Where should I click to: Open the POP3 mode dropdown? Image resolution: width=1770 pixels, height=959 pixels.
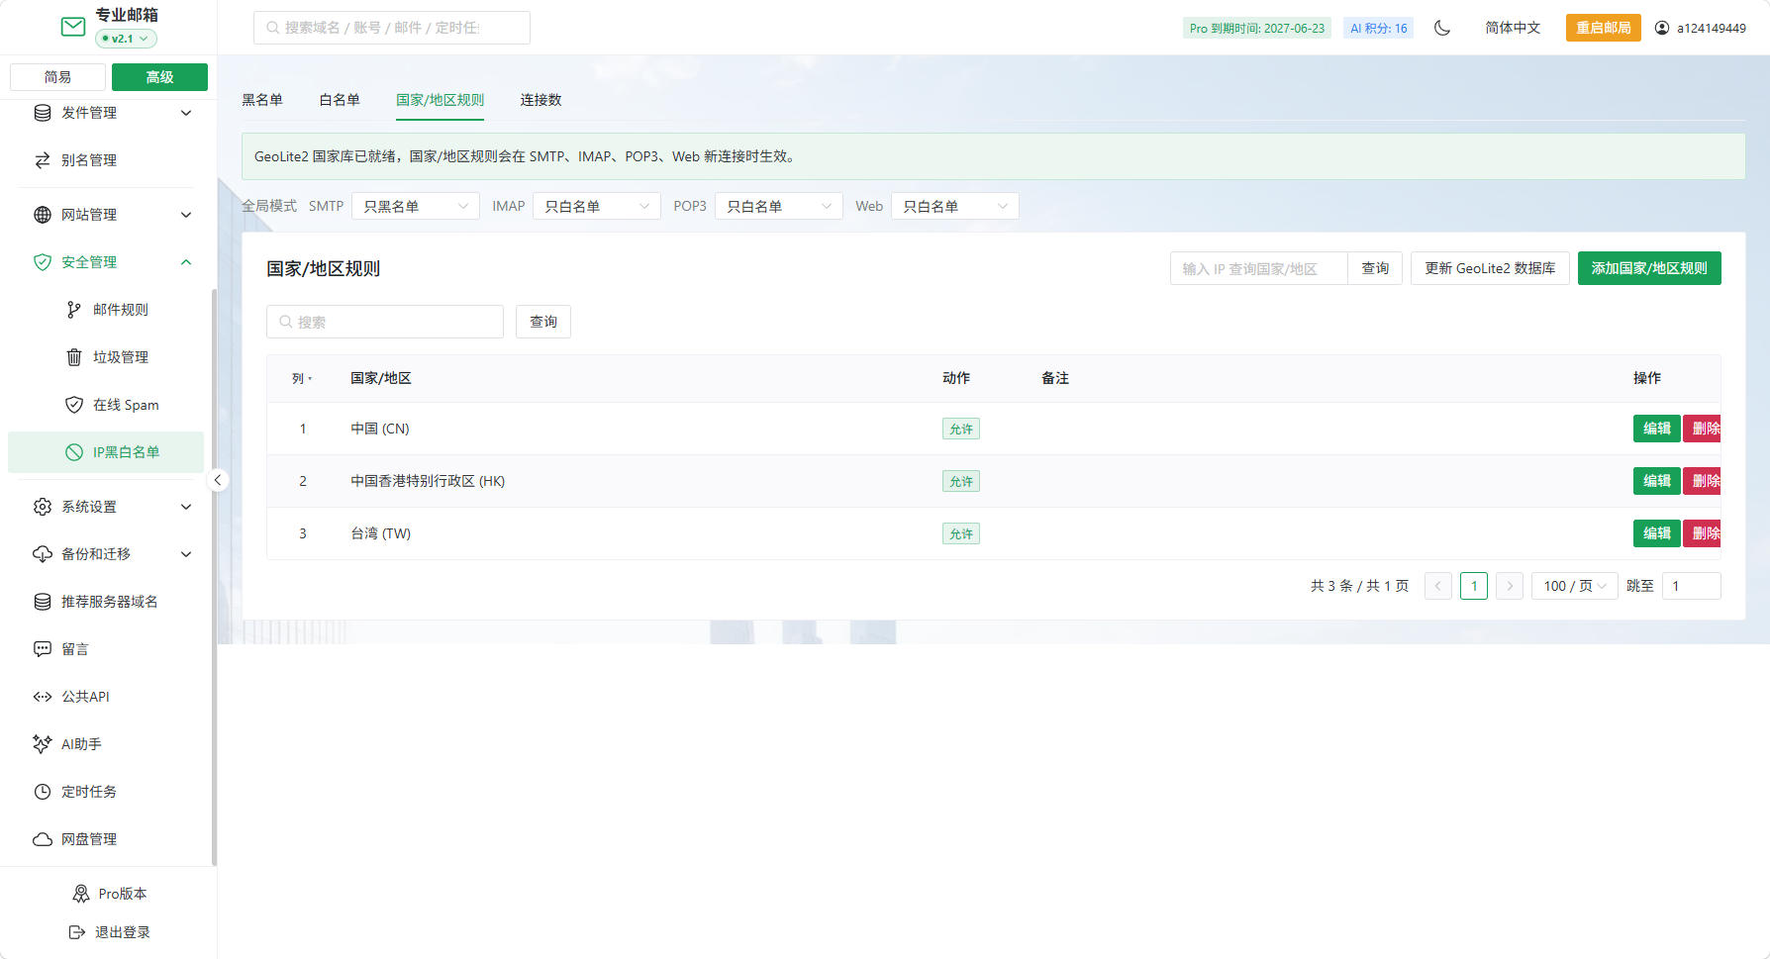tap(779, 206)
